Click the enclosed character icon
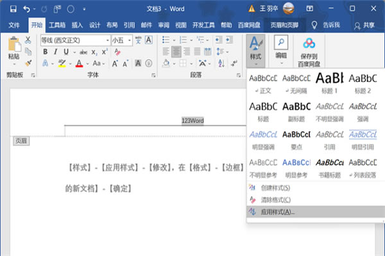The width and height of the screenshot is (385, 256). coord(149,63)
